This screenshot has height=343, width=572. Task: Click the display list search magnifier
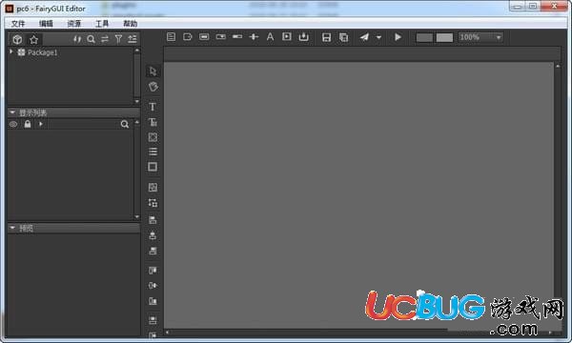(x=125, y=124)
